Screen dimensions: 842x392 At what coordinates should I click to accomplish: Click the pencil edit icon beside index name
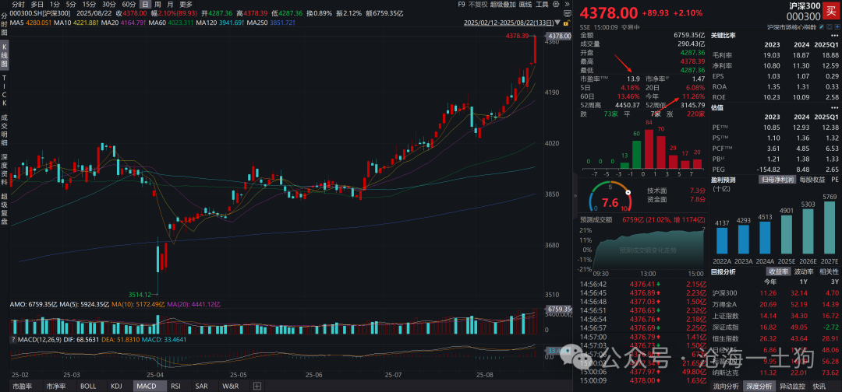[822, 26]
